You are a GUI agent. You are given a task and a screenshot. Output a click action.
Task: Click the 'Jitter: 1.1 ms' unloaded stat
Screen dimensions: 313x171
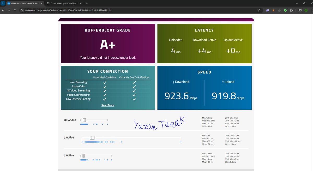tap(230, 126)
